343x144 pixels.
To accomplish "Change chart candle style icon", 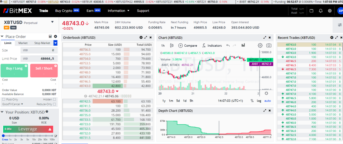I will (x=172, y=46).
